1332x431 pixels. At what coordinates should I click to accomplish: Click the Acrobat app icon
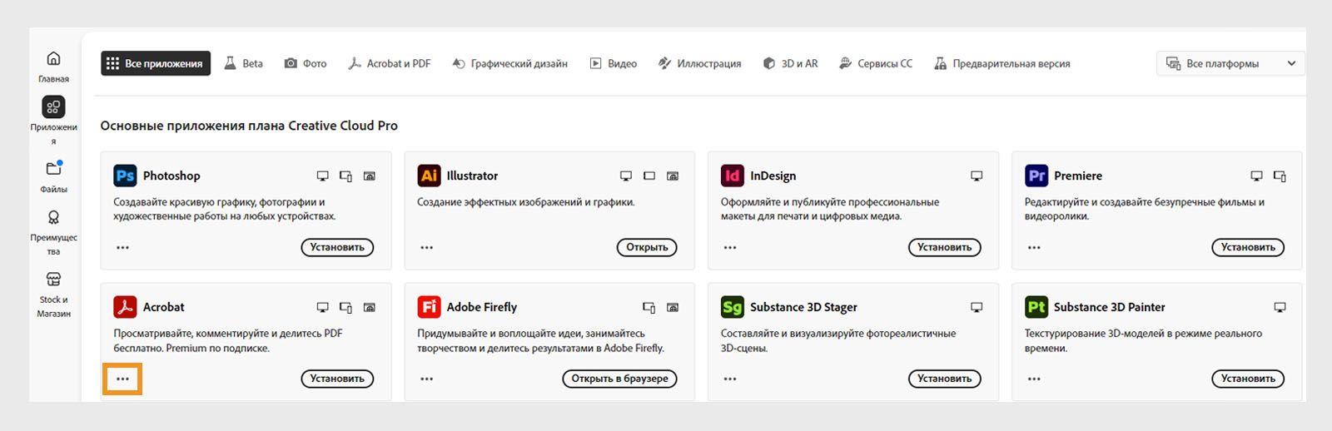[125, 307]
